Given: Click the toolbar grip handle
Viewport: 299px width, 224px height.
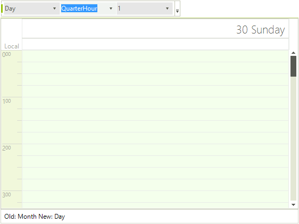Looking at the screenshot, I should [2, 9].
